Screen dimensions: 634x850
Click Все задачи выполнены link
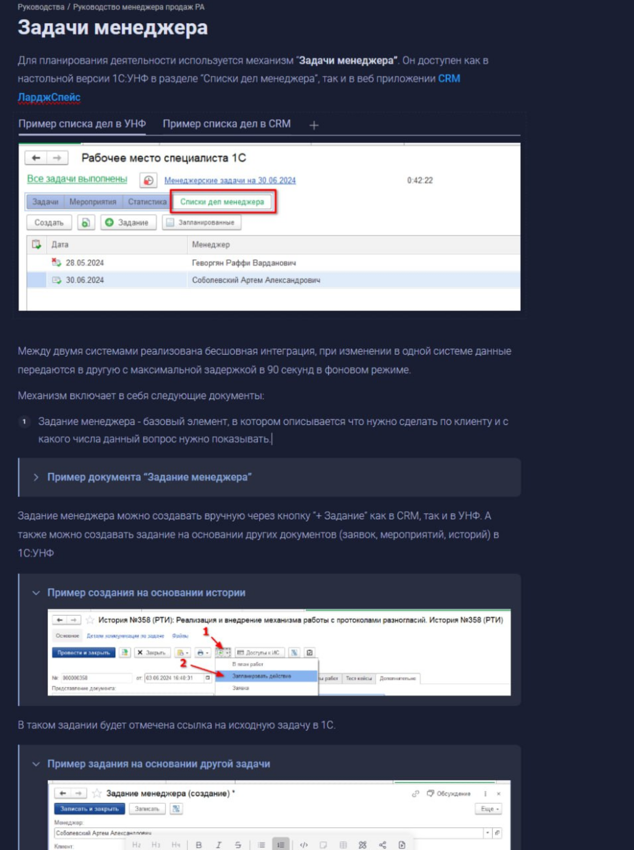point(77,179)
